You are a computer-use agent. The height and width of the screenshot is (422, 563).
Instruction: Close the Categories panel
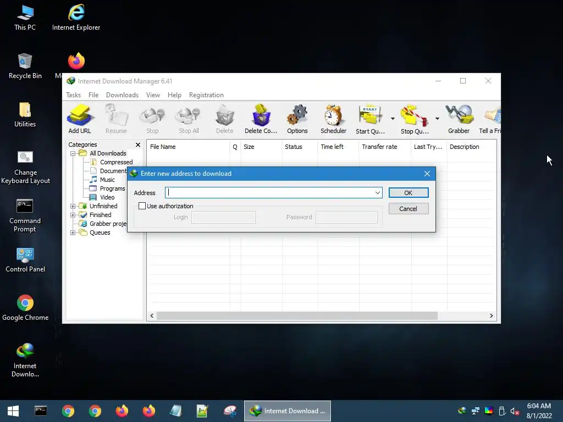click(138, 145)
